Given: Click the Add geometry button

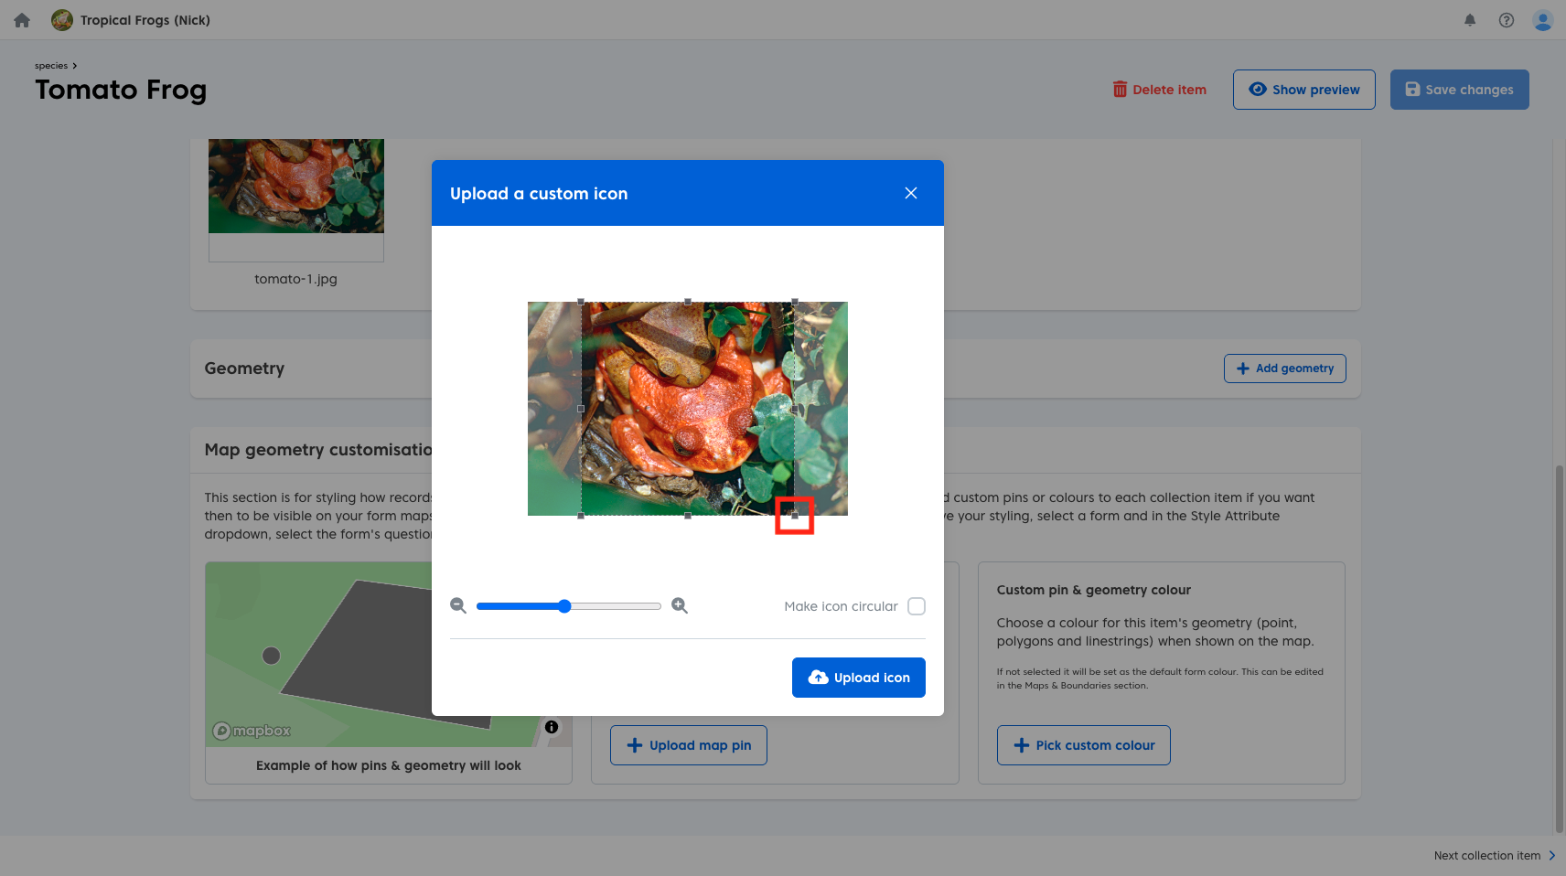Looking at the screenshot, I should click(x=1284, y=369).
